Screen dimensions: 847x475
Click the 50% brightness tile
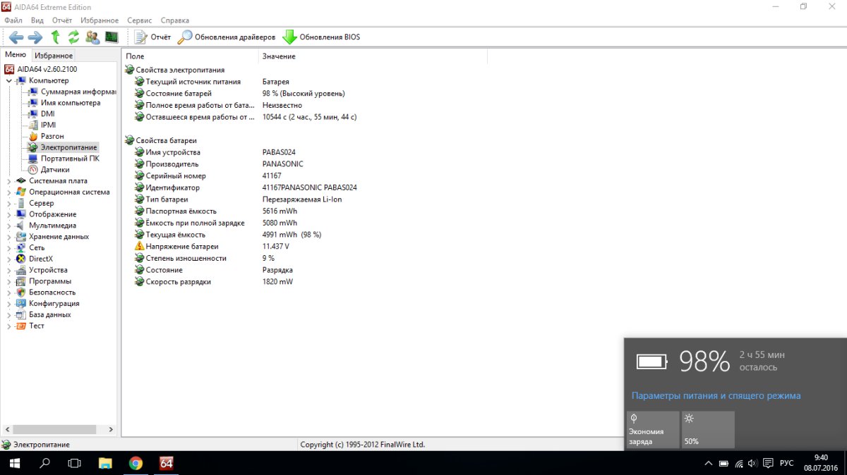[708, 430]
